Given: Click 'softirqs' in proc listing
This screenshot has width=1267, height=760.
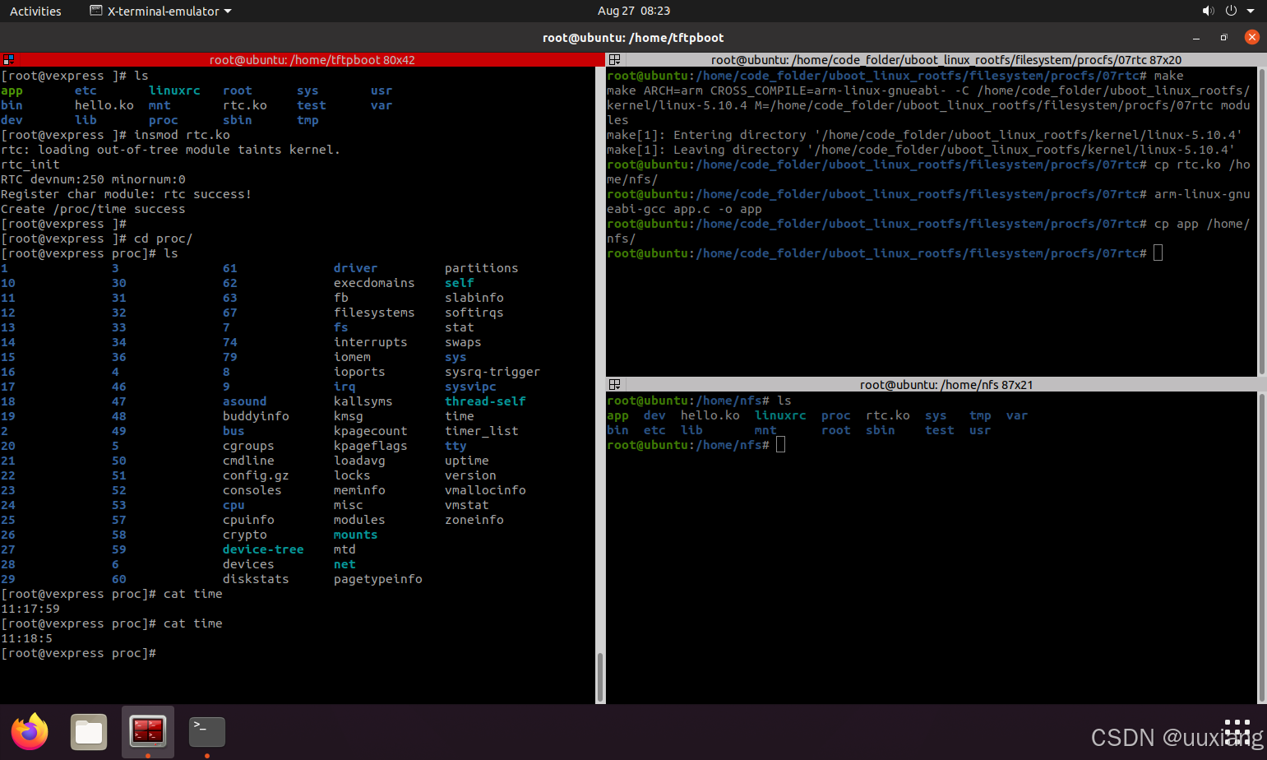Looking at the screenshot, I should 474,313.
